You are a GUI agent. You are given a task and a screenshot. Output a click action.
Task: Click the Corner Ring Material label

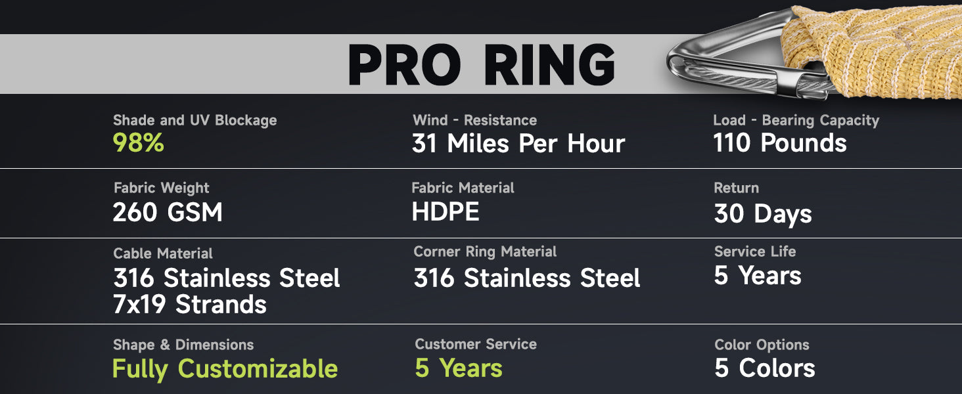485,252
